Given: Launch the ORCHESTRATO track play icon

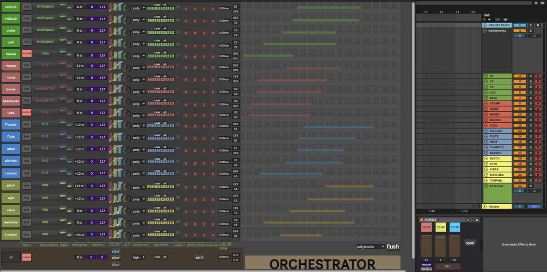Looking at the screenshot, I should (x=485, y=25).
